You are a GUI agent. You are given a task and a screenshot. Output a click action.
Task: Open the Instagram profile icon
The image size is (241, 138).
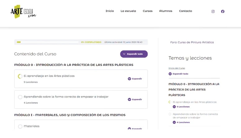tap(213, 11)
